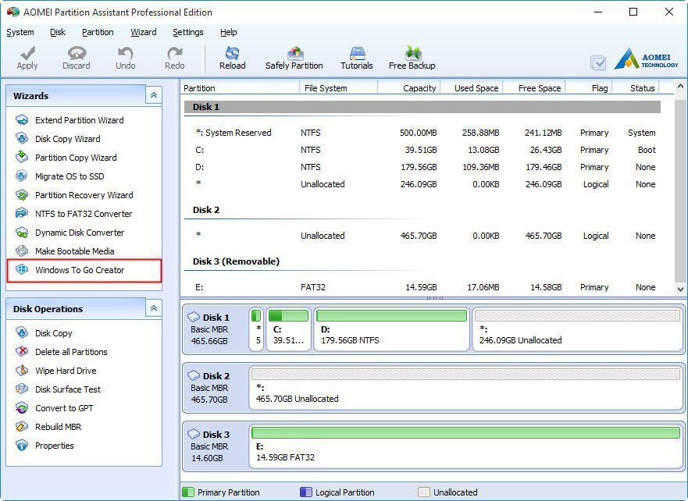Collapse the Wizards panel
The width and height of the screenshot is (688, 501).
(154, 95)
